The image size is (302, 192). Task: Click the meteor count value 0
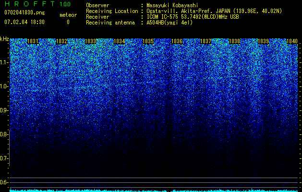click(68, 22)
